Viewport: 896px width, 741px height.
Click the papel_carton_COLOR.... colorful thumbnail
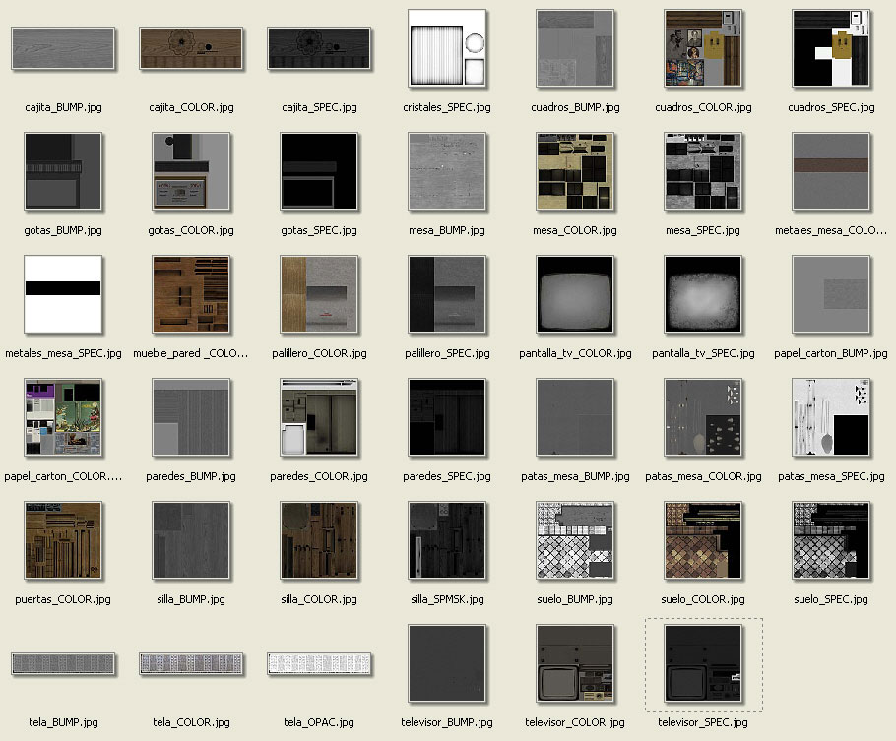(x=63, y=417)
